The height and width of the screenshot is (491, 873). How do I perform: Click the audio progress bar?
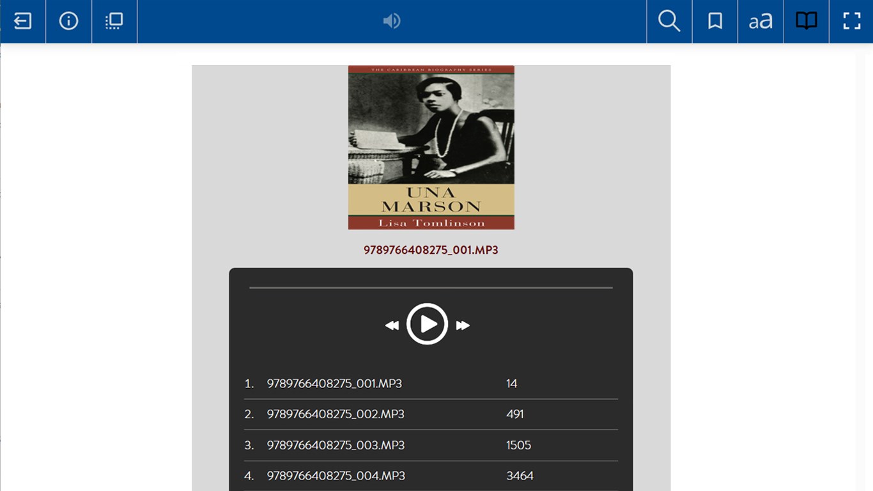pos(431,288)
